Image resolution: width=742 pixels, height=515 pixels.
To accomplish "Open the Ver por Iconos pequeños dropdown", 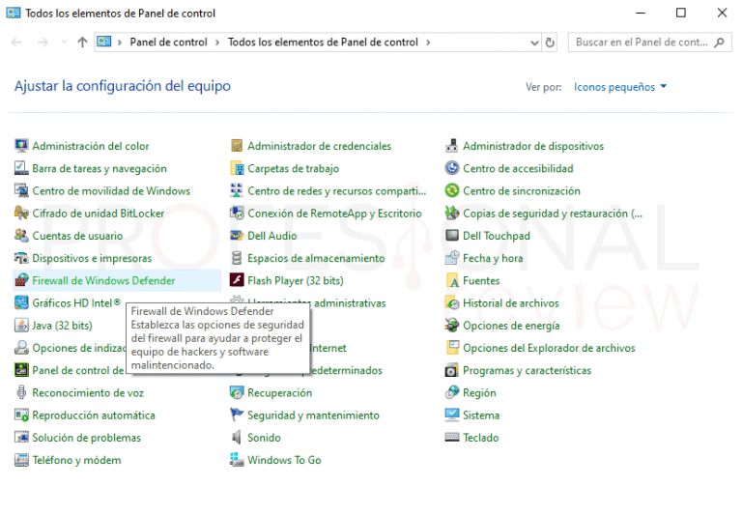I will pos(620,87).
